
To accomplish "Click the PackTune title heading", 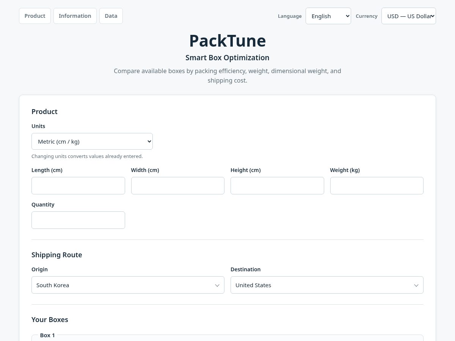I will point(227,41).
